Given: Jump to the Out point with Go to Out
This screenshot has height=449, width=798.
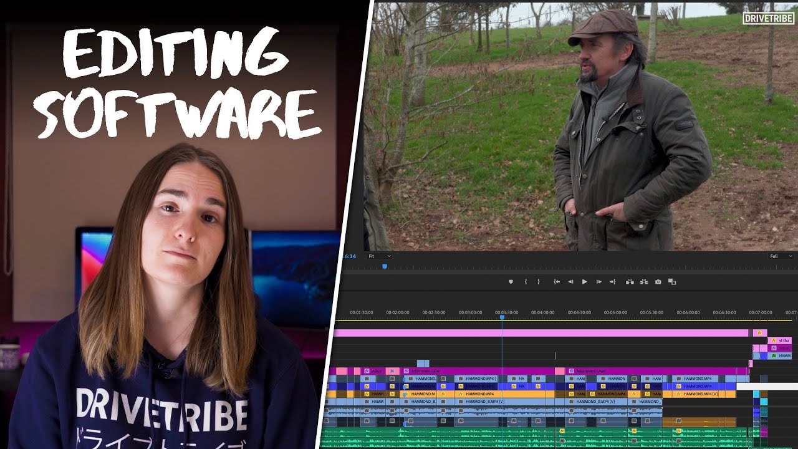Looking at the screenshot, I should point(613,282).
